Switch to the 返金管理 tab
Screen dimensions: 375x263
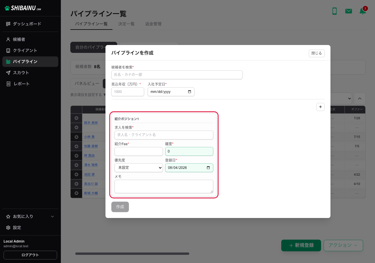[x=153, y=24]
